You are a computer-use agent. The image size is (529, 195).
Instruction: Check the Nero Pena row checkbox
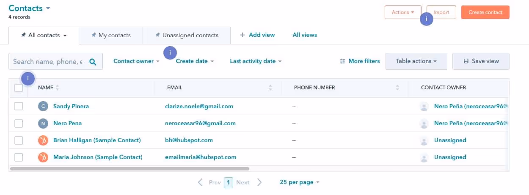(19, 123)
